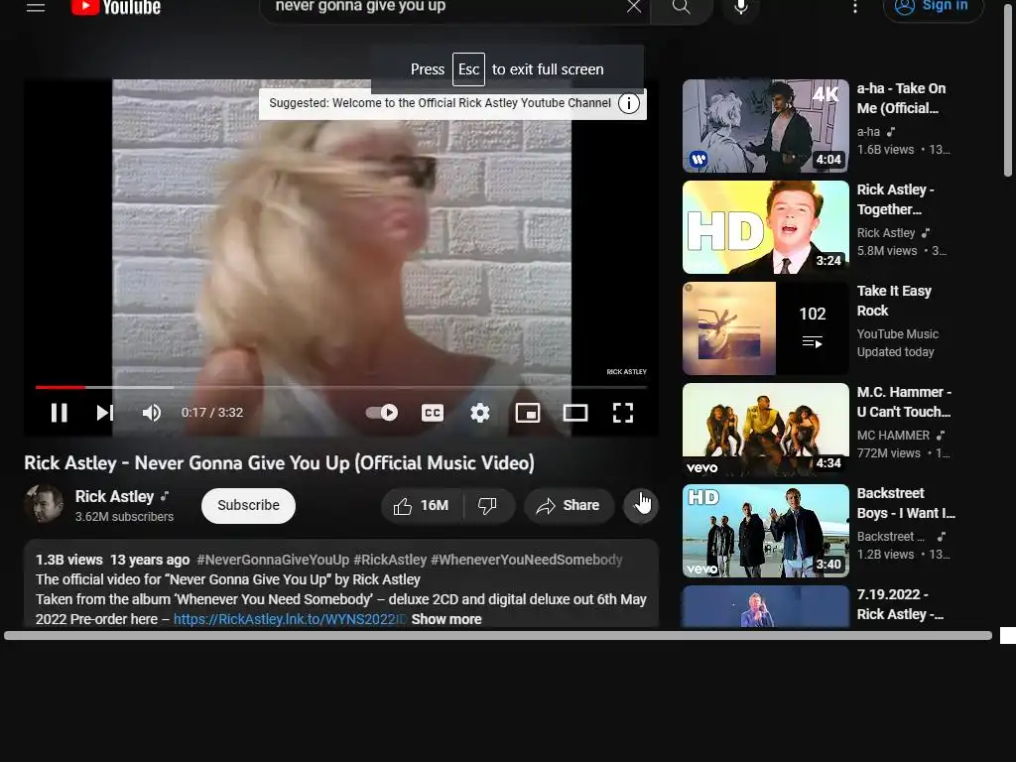The height and width of the screenshot is (762, 1016).
Task: Switch to theater mode
Action: click(x=575, y=413)
